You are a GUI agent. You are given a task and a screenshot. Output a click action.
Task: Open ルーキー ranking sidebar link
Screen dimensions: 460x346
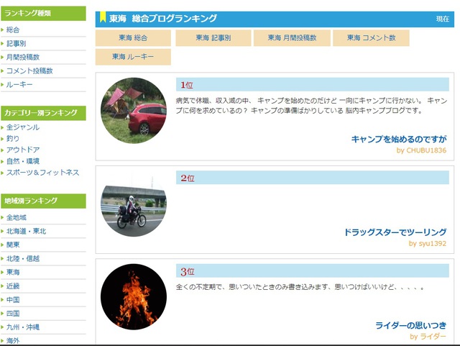(x=19, y=85)
